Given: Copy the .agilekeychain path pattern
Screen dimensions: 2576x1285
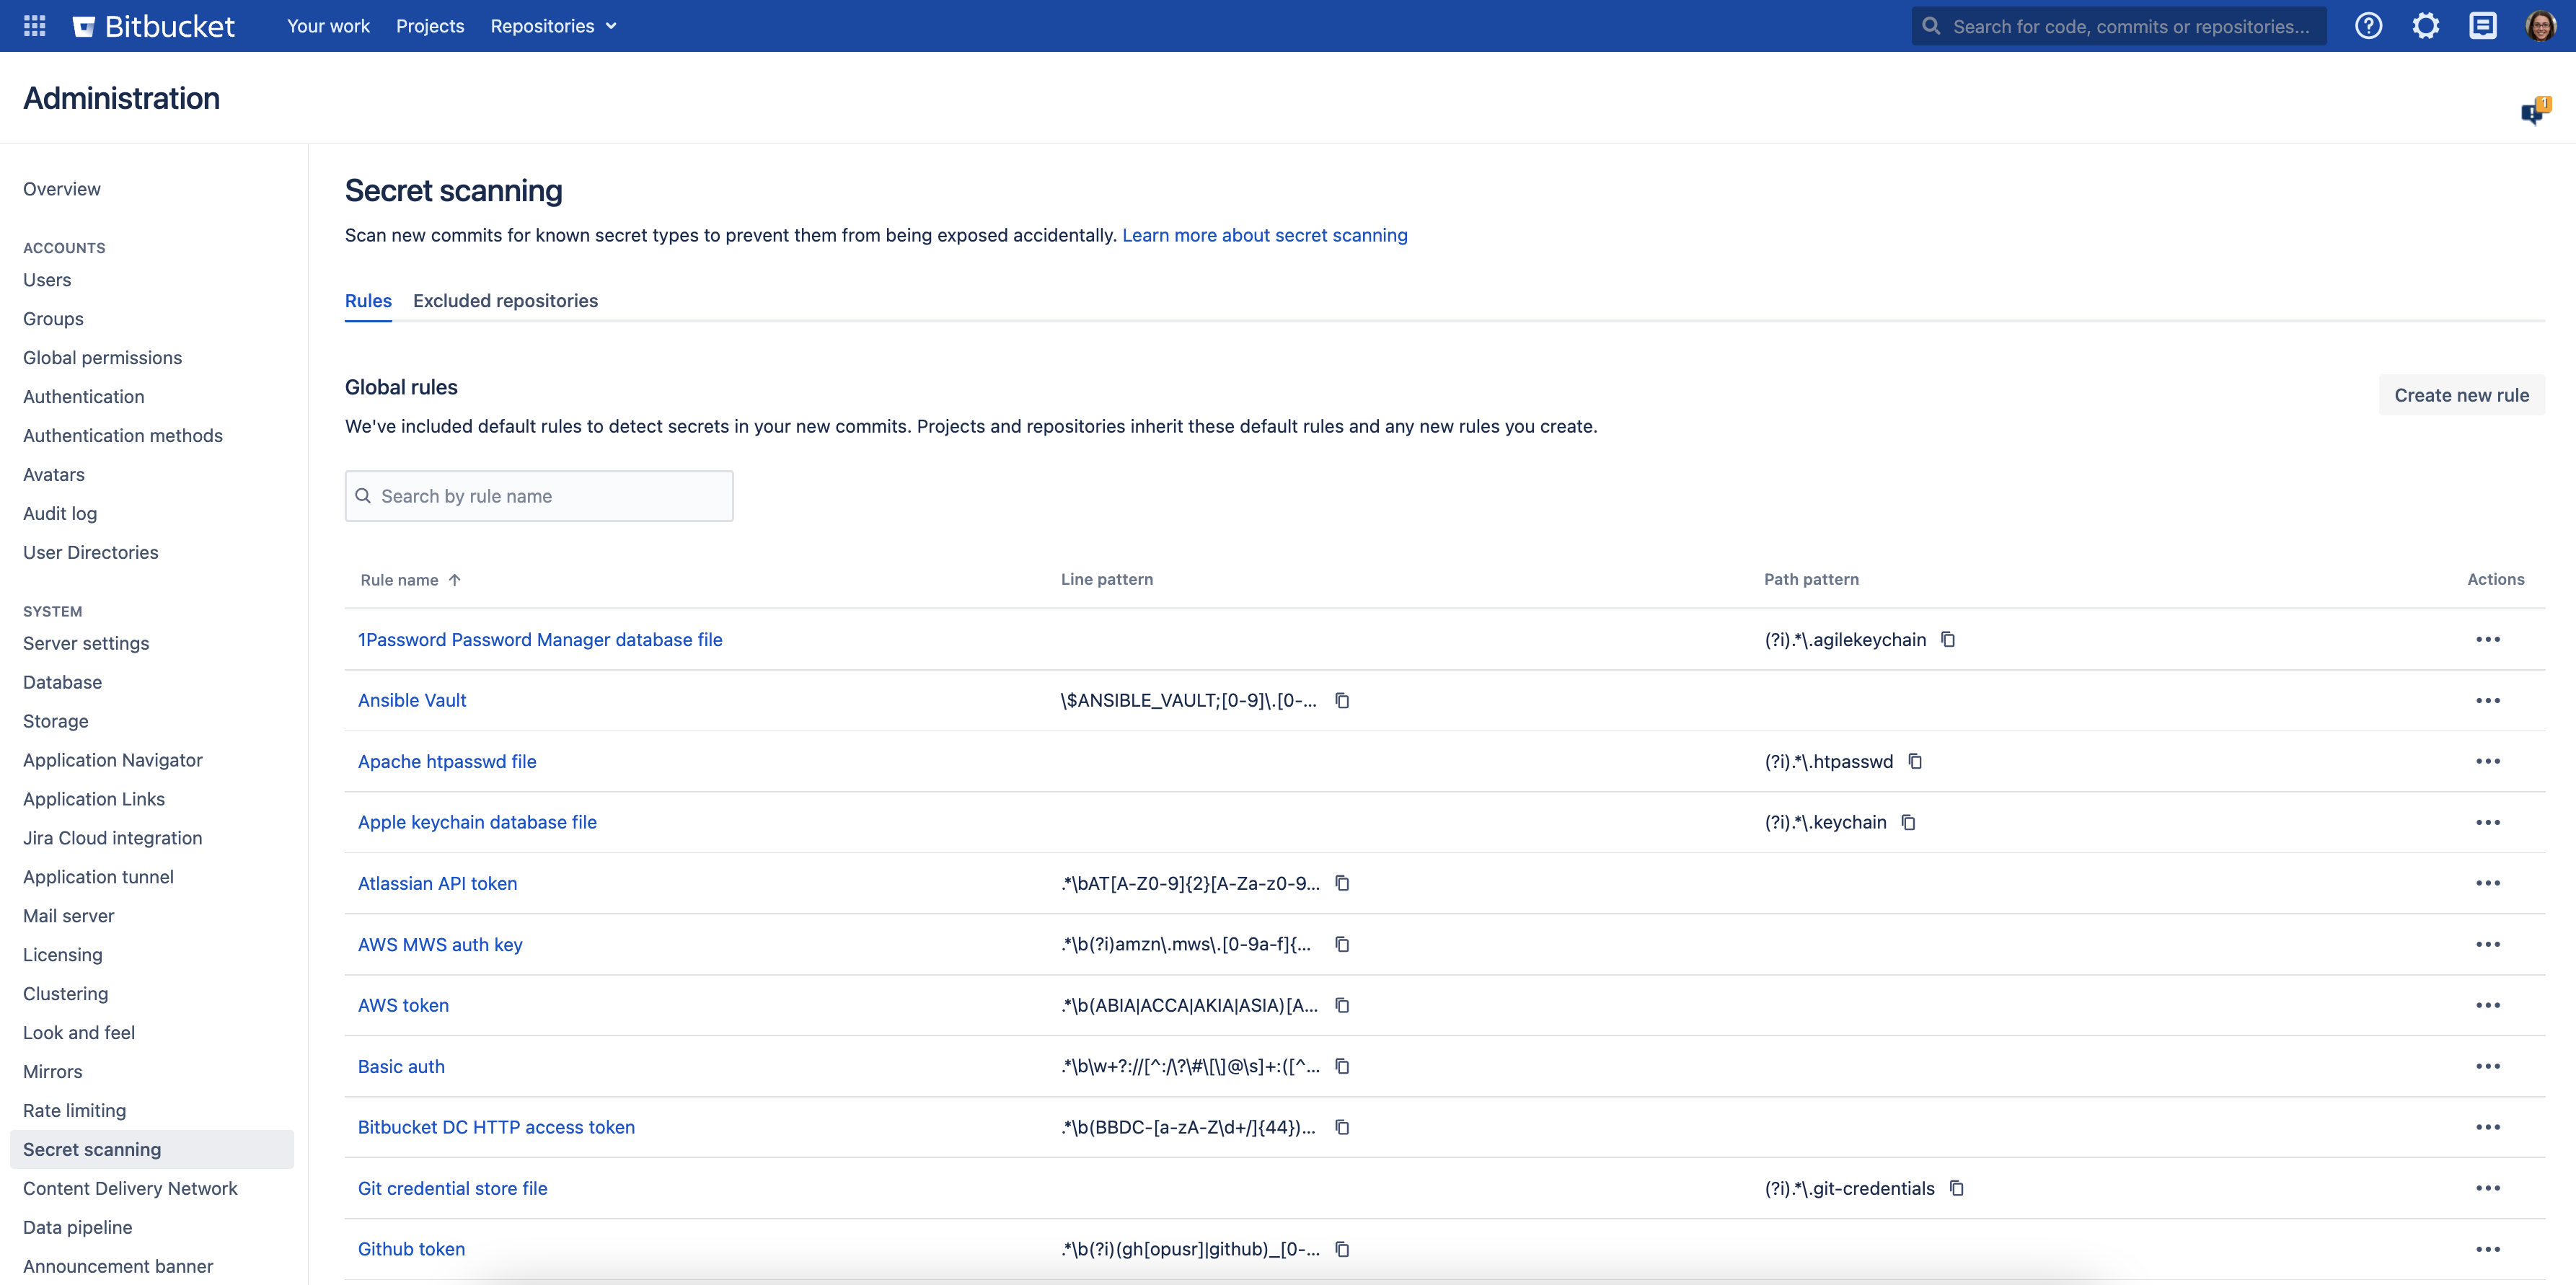Looking at the screenshot, I should click(1948, 639).
